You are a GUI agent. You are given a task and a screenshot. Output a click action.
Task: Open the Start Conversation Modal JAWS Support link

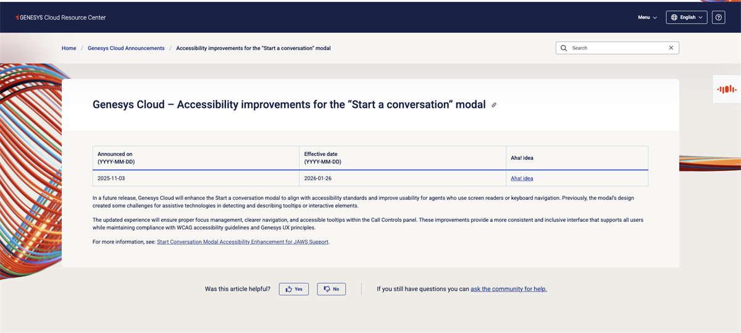click(243, 242)
